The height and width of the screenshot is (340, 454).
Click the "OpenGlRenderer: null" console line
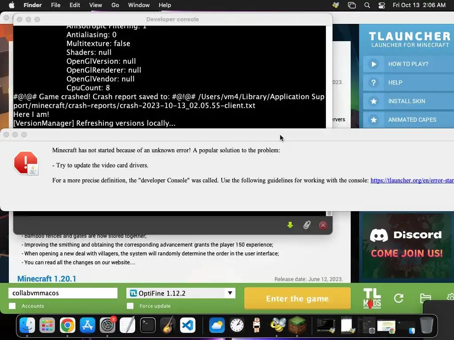tap(104, 70)
